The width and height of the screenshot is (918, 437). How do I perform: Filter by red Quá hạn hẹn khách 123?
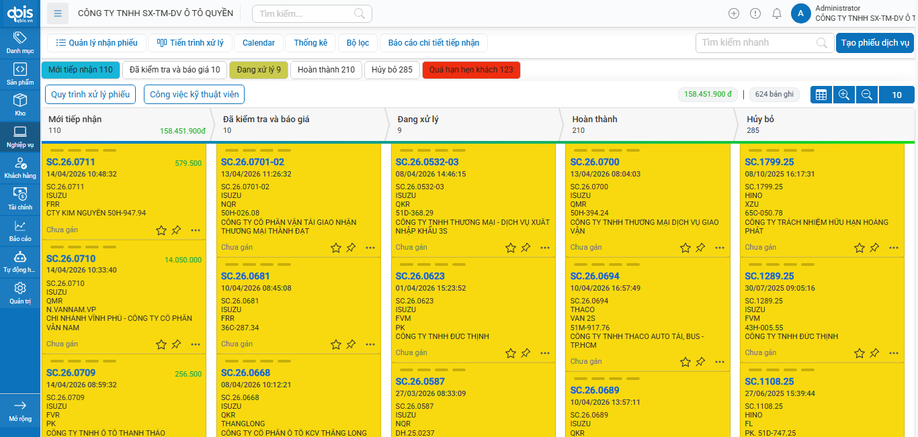471,70
